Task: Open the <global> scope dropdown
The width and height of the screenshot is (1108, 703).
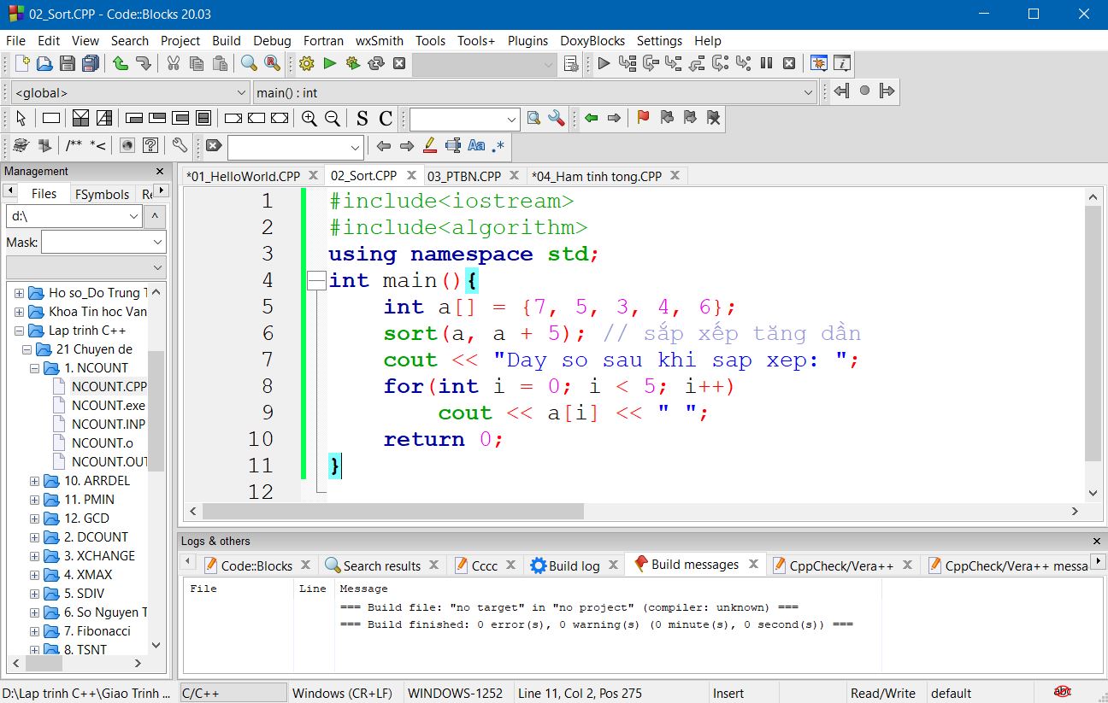Action: tap(130, 92)
